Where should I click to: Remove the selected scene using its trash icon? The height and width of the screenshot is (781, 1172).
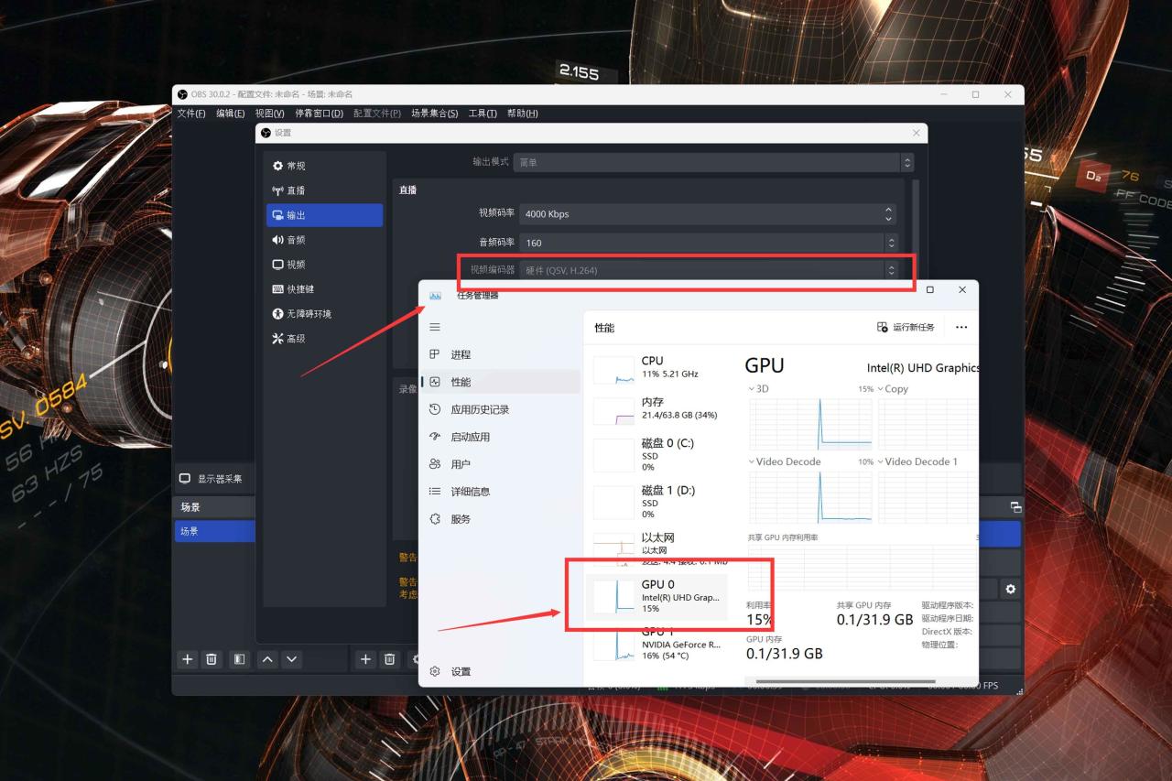click(212, 659)
